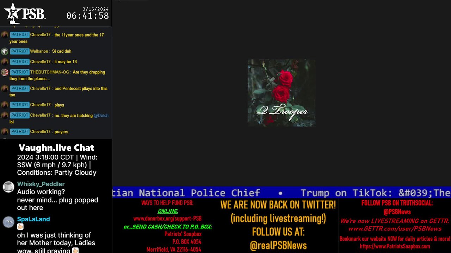Screen dimensions: 451x253
Task: Click 'Conditions: Partly Cloudy' weather text
Action: click(x=57, y=173)
